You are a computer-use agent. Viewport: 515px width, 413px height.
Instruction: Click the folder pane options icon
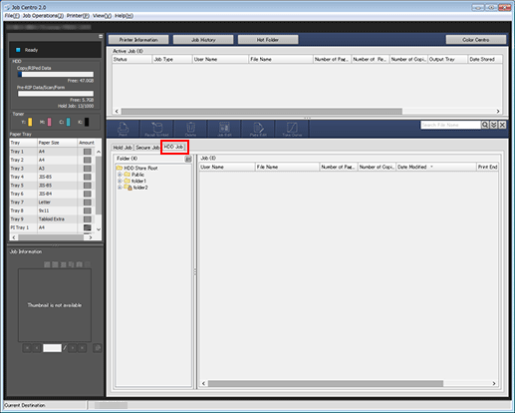pos(188,159)
